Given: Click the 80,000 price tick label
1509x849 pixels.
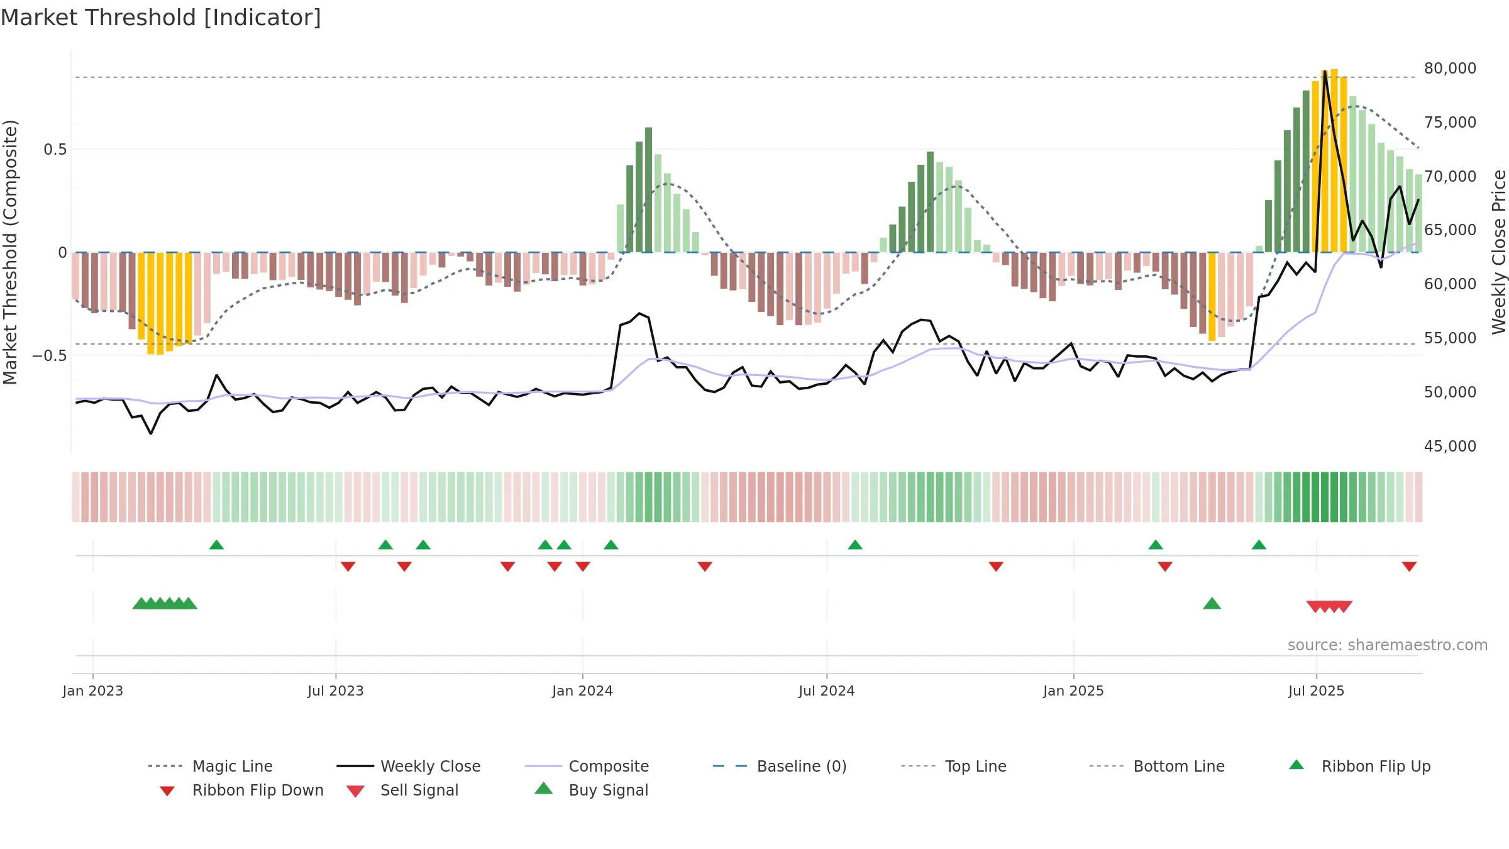Looking at the screenshot, I should point(1450,69).
